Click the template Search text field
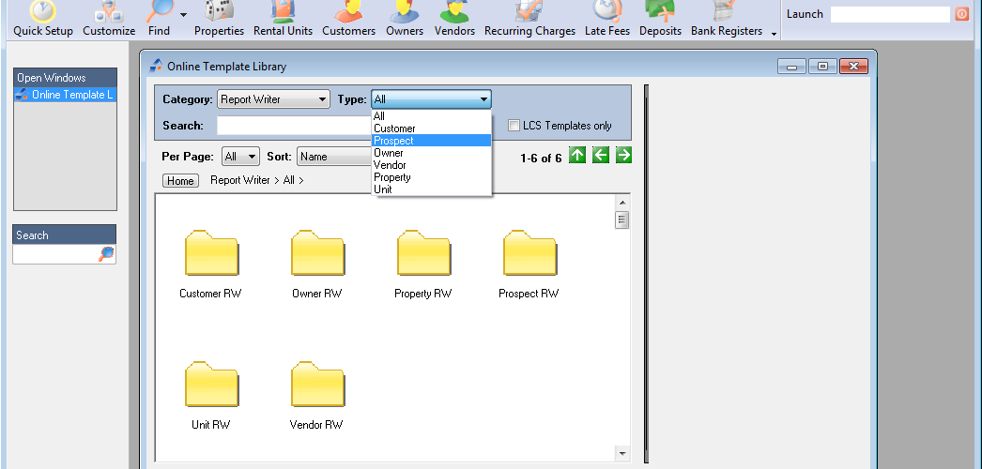This screenshot has width=982, height=469. 295,126
